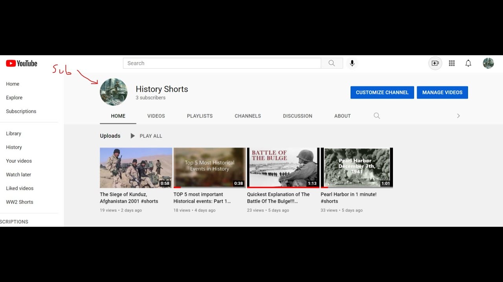Image resolution: width=503 pixels, height=282 pixels.
Task: Open account avatar menu in header
Action: 488,63
